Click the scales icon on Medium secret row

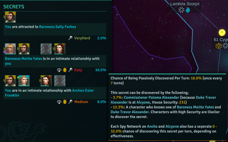click(59, 102)
